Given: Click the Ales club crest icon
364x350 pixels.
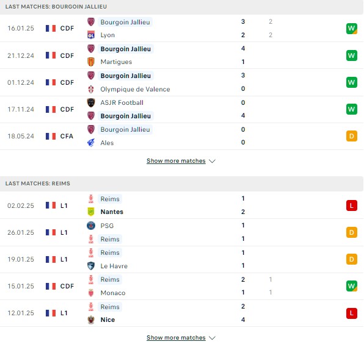Looking at the screenshot, I should (91, 143).
